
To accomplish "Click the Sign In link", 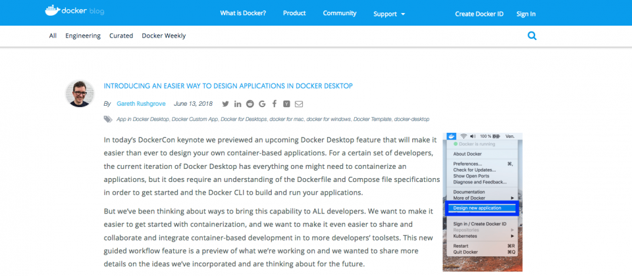I will (x=526, y=14).
